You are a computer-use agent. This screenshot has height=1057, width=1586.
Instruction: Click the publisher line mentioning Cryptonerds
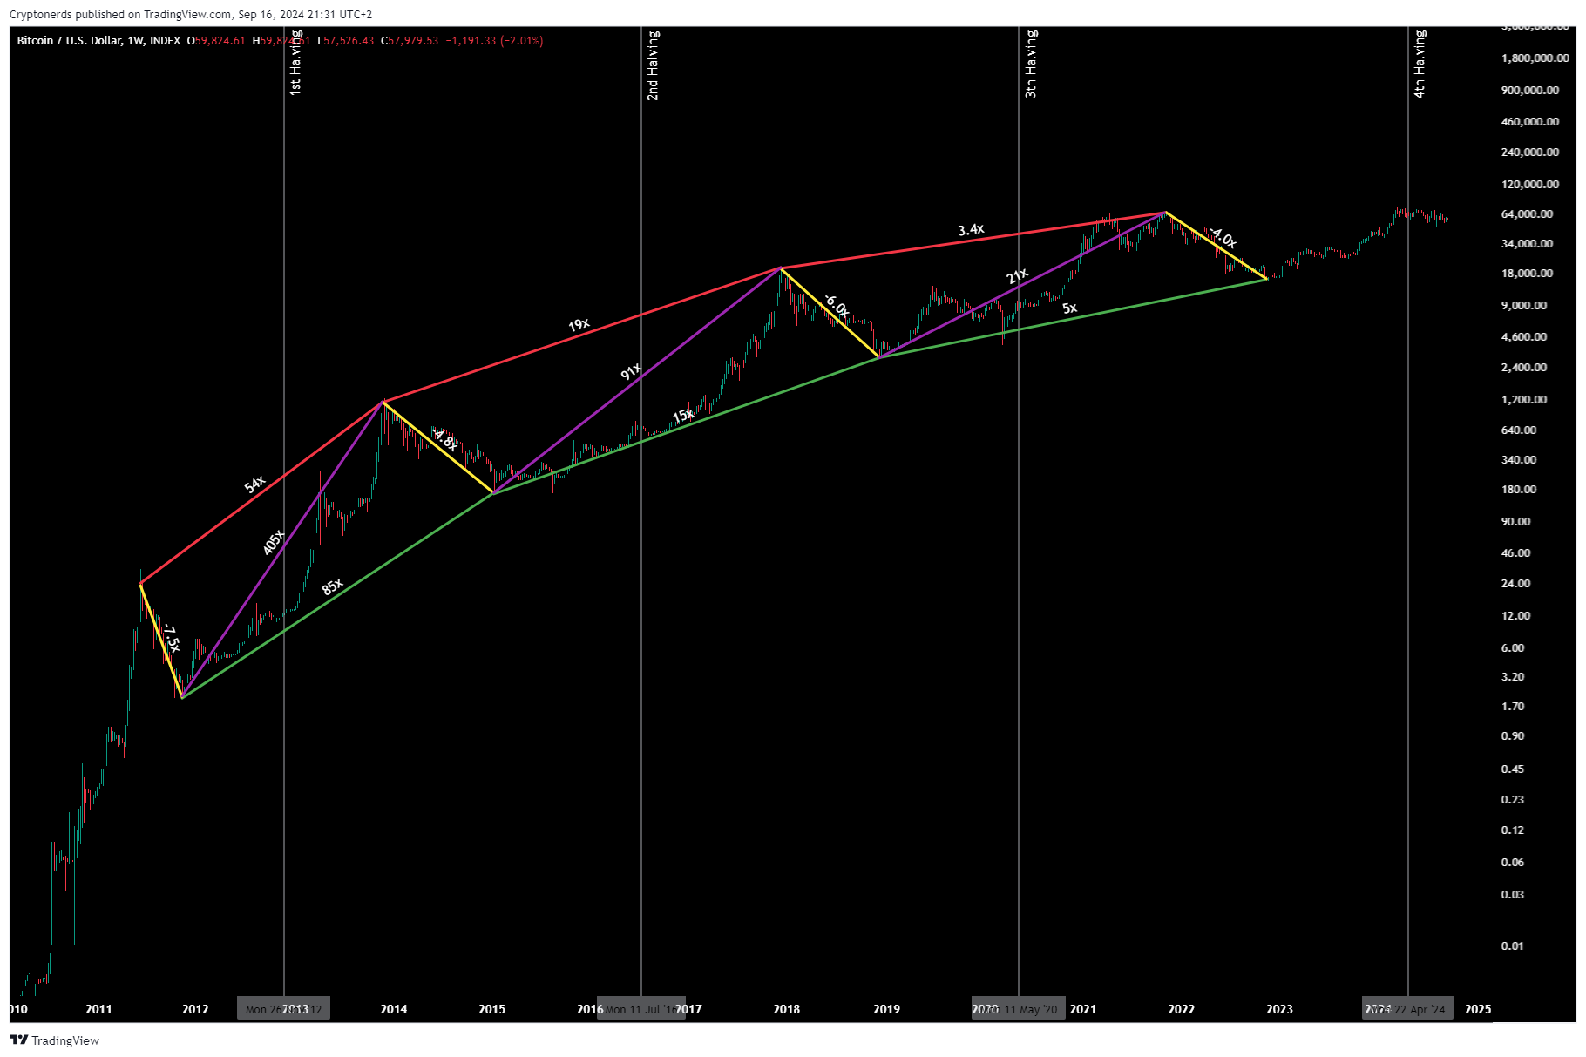tap(191, 14)
